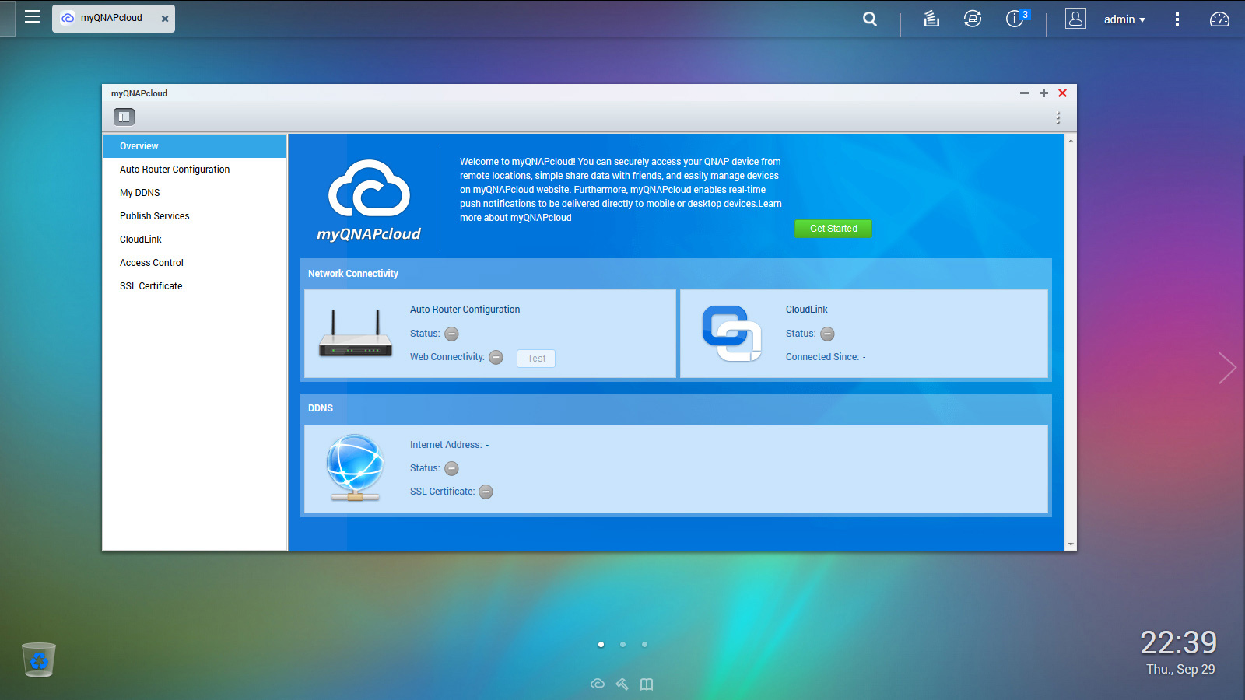Open the help book icon at the bottom

pos(647,684)
